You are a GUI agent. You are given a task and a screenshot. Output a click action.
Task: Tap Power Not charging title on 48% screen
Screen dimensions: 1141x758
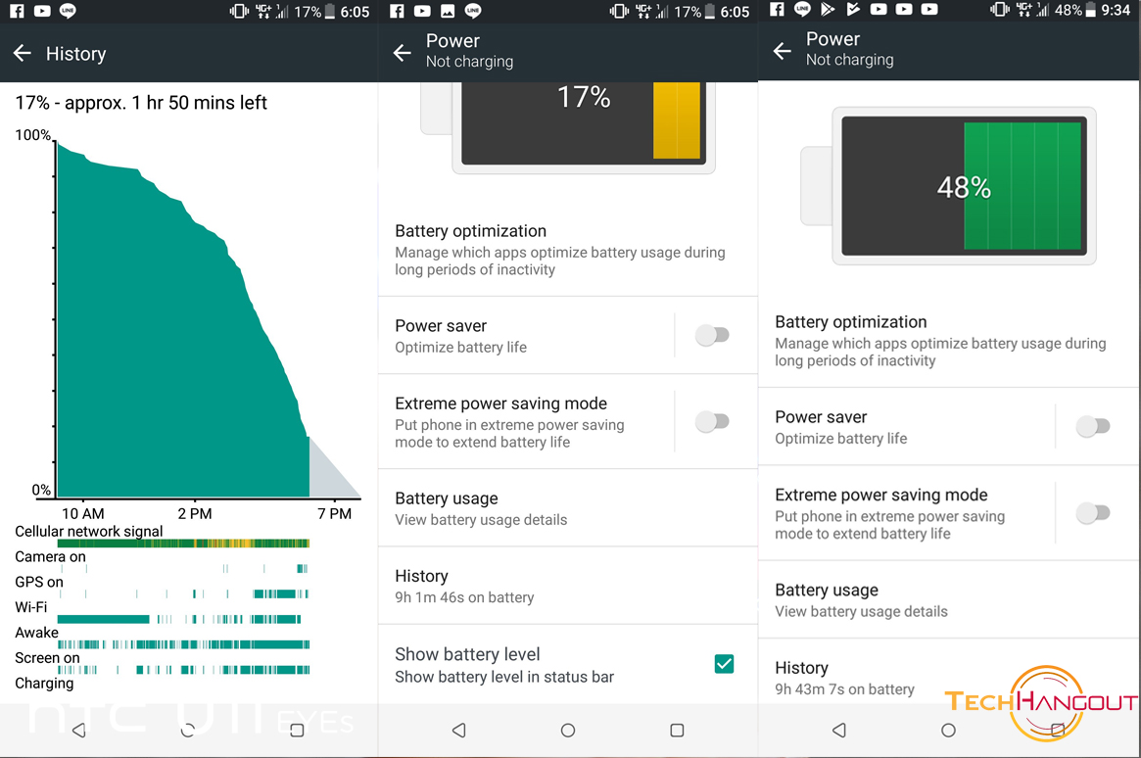point(849,49)
